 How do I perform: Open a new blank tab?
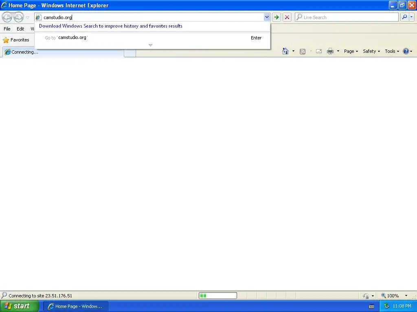130,53
